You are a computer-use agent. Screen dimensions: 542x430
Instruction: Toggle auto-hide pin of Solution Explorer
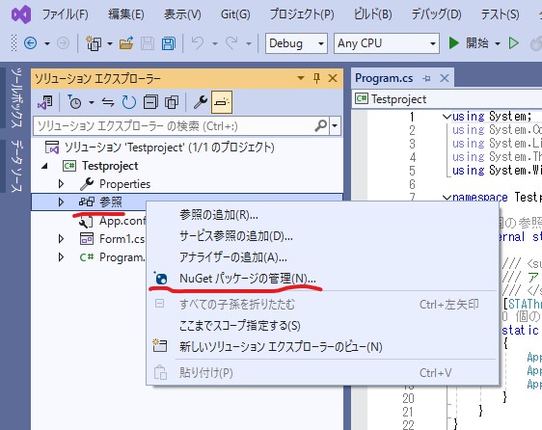[316, 78]
